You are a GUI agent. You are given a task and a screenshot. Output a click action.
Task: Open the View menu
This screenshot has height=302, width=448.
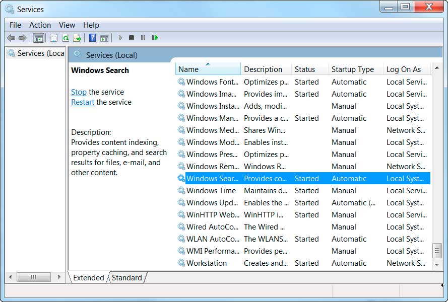coord(67,25)
